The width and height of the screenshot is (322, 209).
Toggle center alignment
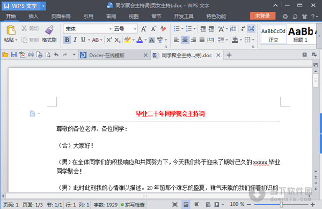click(185, 40)
